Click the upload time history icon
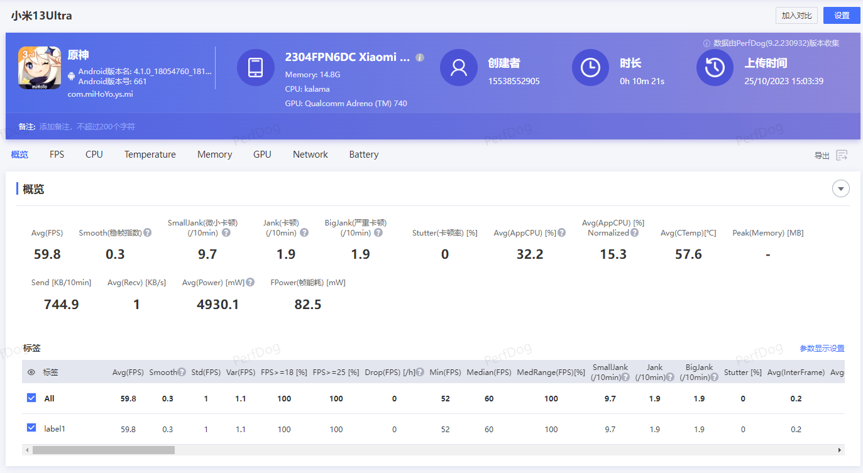The width and height of the screenshot is (863, 473). point(715,68)
